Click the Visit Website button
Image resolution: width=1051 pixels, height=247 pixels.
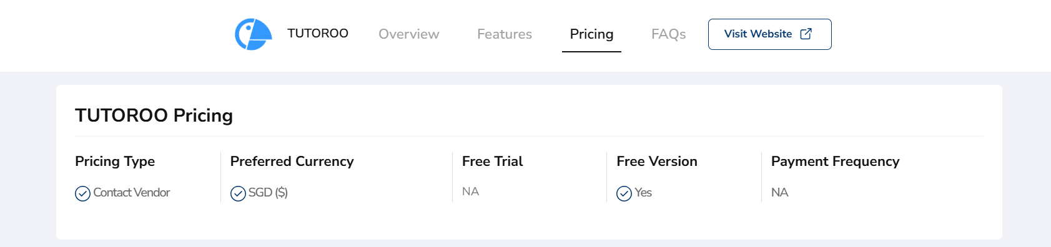point(769,34)
